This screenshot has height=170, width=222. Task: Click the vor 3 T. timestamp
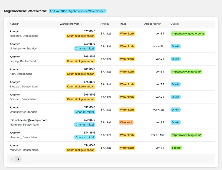[161, 84]
